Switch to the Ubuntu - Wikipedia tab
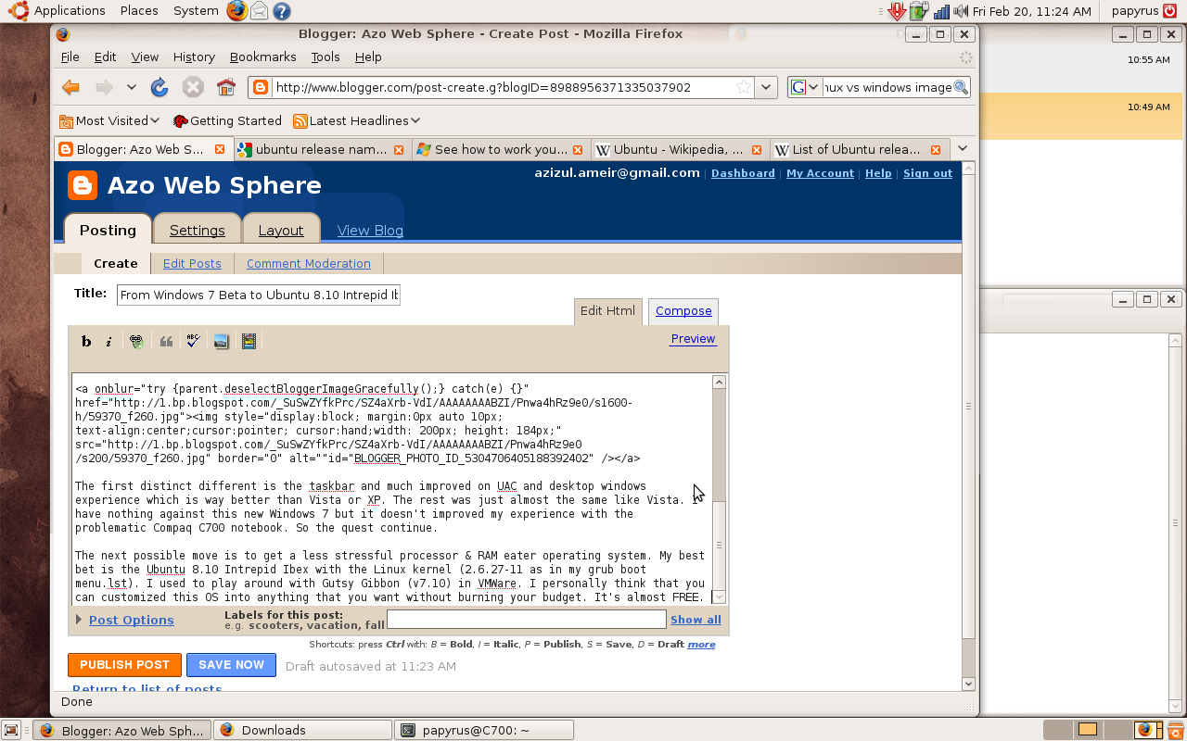The width and height of the screenshot is (1187, 741). (680, 149)
